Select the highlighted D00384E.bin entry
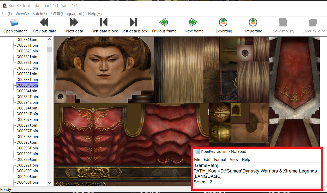Image resolution: width=327 pixels, height=193 pixels. (27, 85)
